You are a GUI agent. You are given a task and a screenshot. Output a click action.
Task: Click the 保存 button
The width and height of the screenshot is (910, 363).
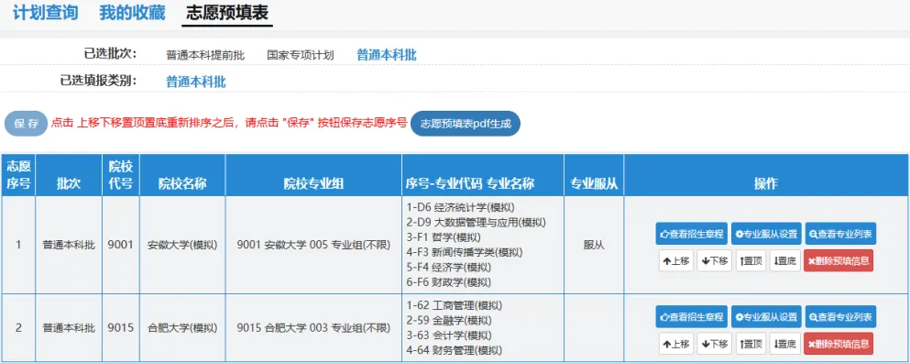(26, 124)
